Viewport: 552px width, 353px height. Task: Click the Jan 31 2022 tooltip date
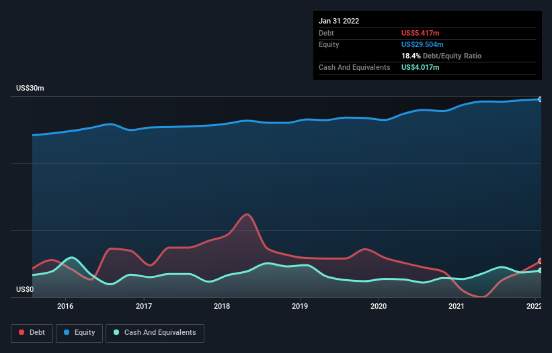pos(339,21)
